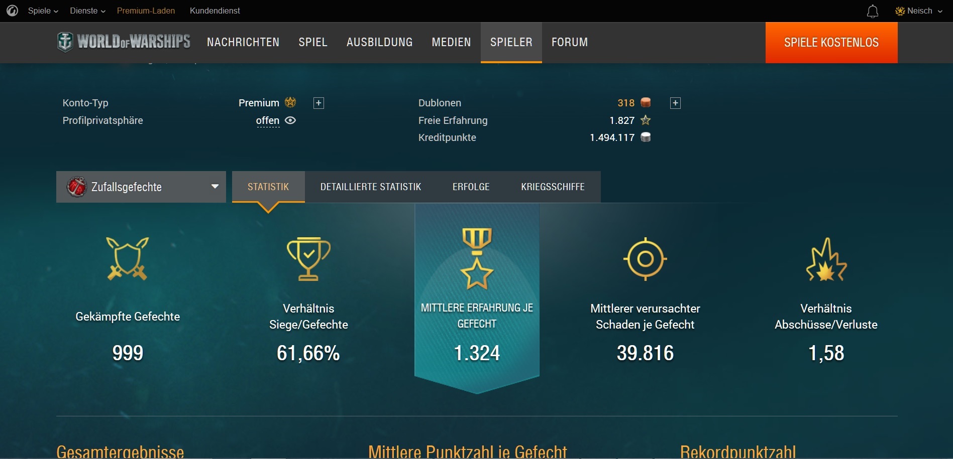This screenshot has height=459, width=953.
Task: Expand the Dienste menu
Action: [x=87, y=11]
